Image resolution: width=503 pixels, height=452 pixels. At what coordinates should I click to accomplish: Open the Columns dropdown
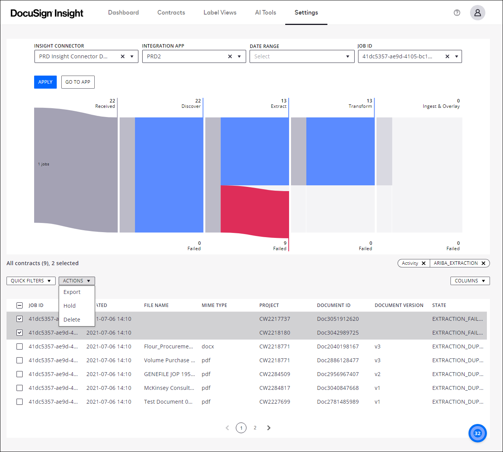[470, 280]
